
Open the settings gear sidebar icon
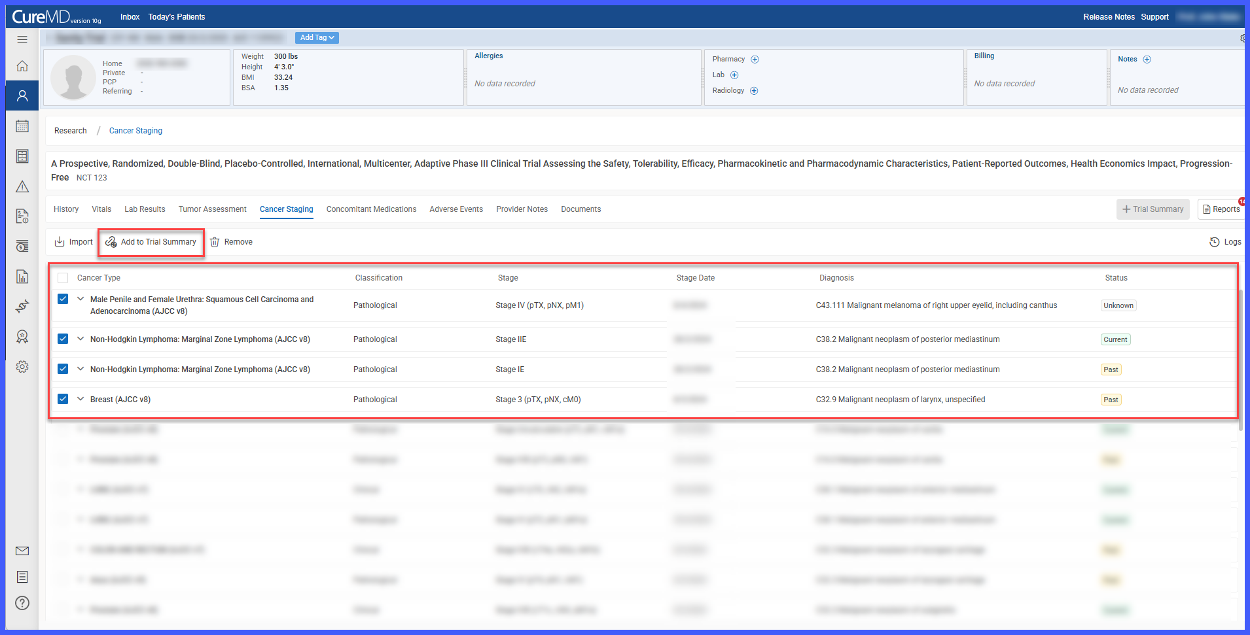point(22,367)
